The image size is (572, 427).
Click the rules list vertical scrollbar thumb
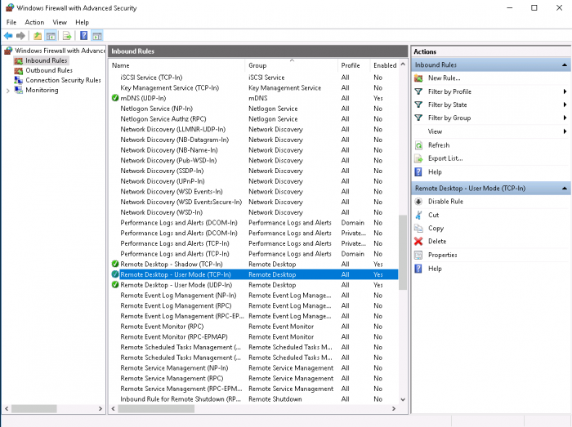click(x=403, y=252)
